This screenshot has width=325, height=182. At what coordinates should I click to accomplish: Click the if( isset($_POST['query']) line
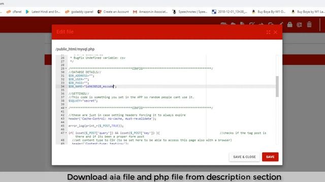(x=114, y=133)
